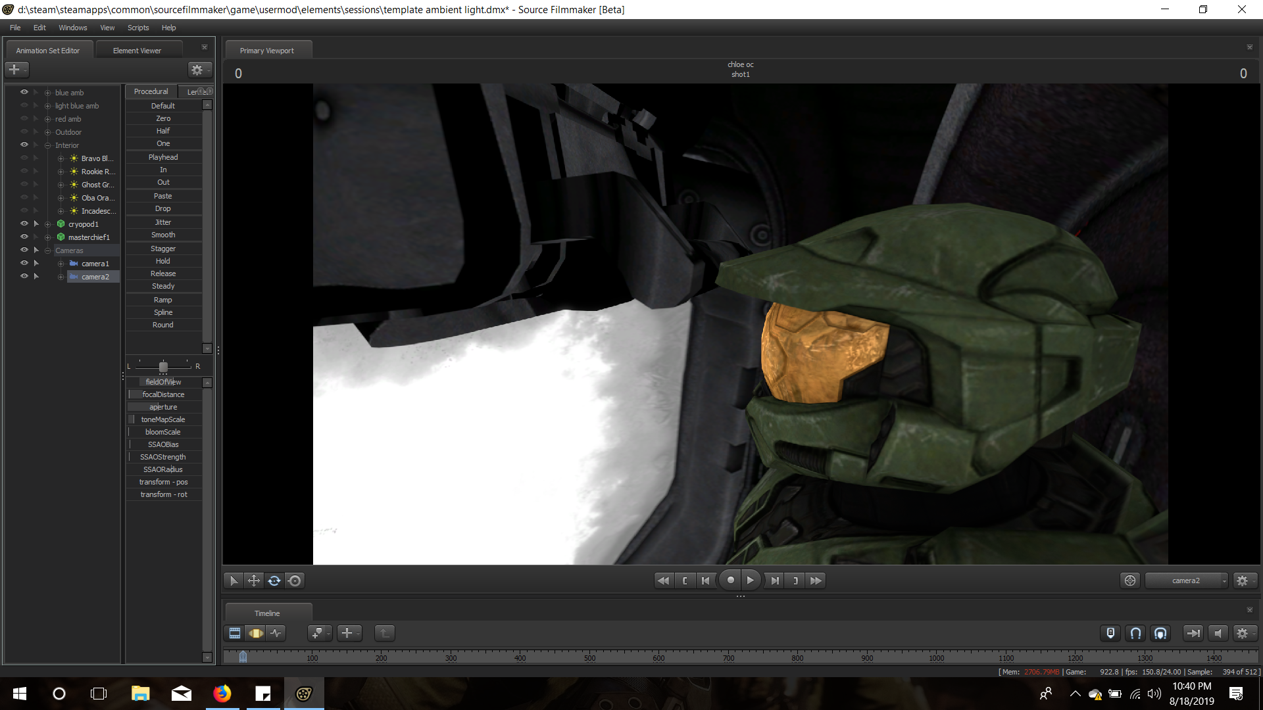Screen dimensions: 1263x710
Task: Click the L-R balance slider handle
Action: coord(163,367)
